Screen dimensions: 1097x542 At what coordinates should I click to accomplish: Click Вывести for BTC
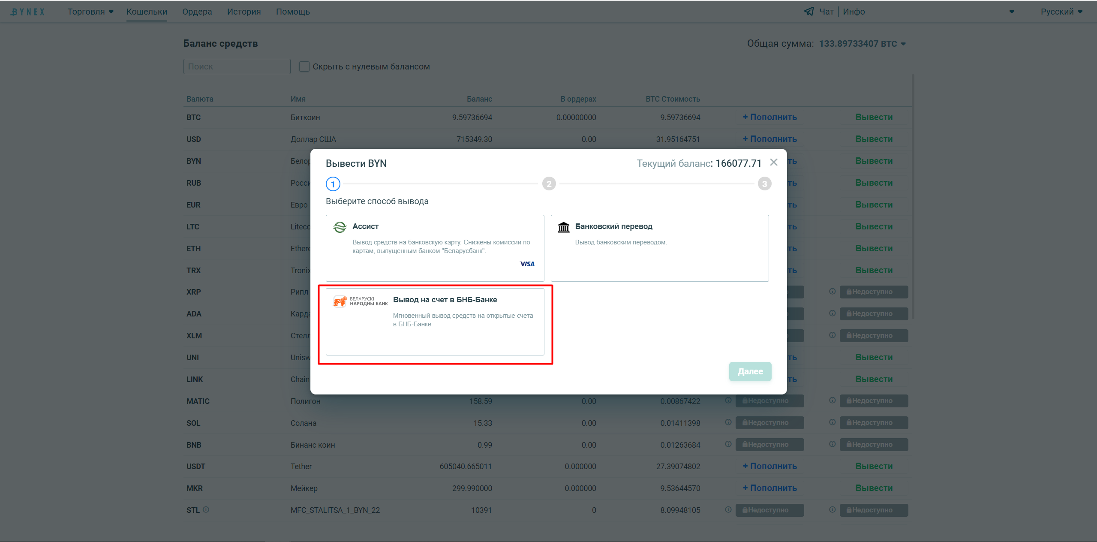(874, 117)
